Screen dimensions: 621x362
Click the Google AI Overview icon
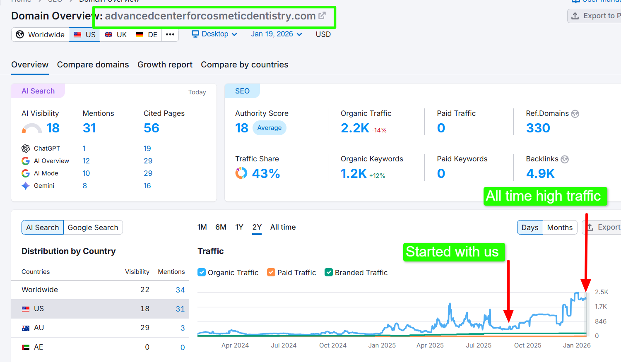pos(26,161)
